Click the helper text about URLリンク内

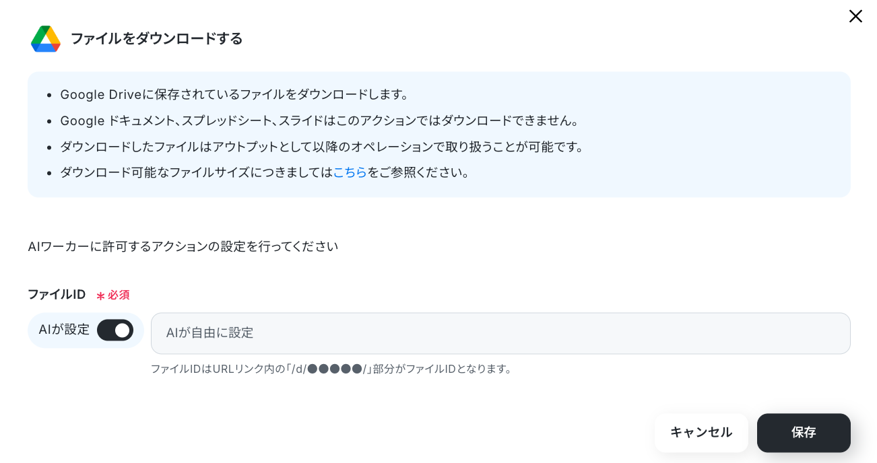pyautogui.click(x=333, y=369)
